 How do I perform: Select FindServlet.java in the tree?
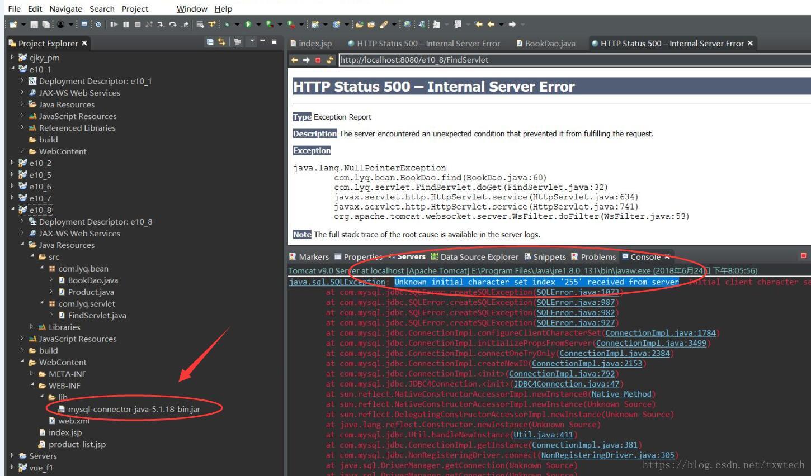point(92,315)
